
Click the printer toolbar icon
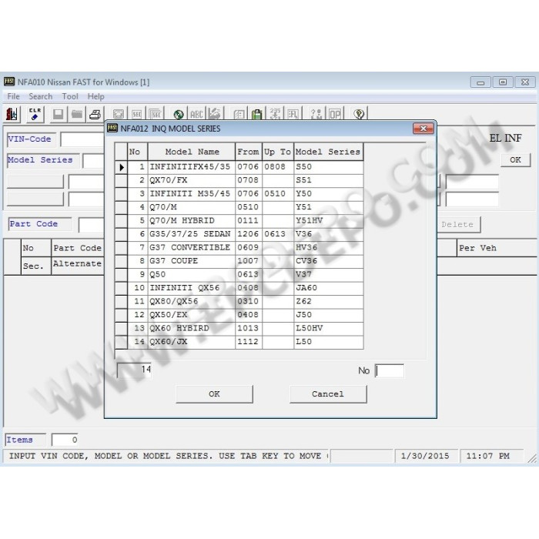(x=95, y=114)
